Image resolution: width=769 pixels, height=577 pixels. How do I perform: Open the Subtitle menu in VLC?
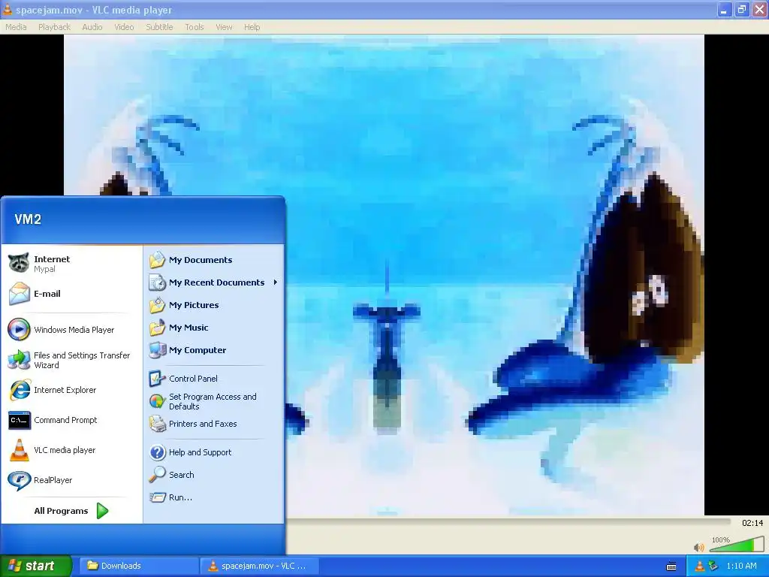coord(159,27)
